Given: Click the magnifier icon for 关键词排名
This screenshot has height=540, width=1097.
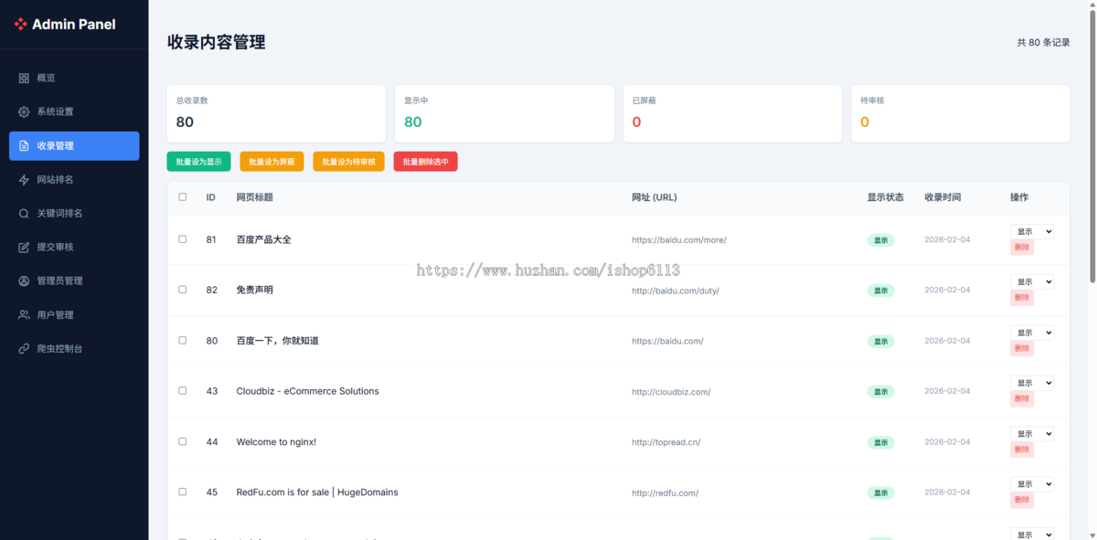Looking at the screenshot, I should pyautogui.click(x=24, y=214).
